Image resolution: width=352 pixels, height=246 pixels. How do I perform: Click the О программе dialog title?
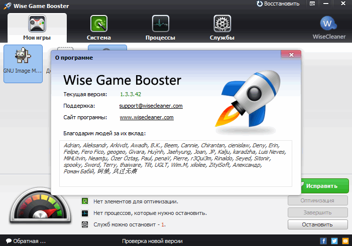74,58
